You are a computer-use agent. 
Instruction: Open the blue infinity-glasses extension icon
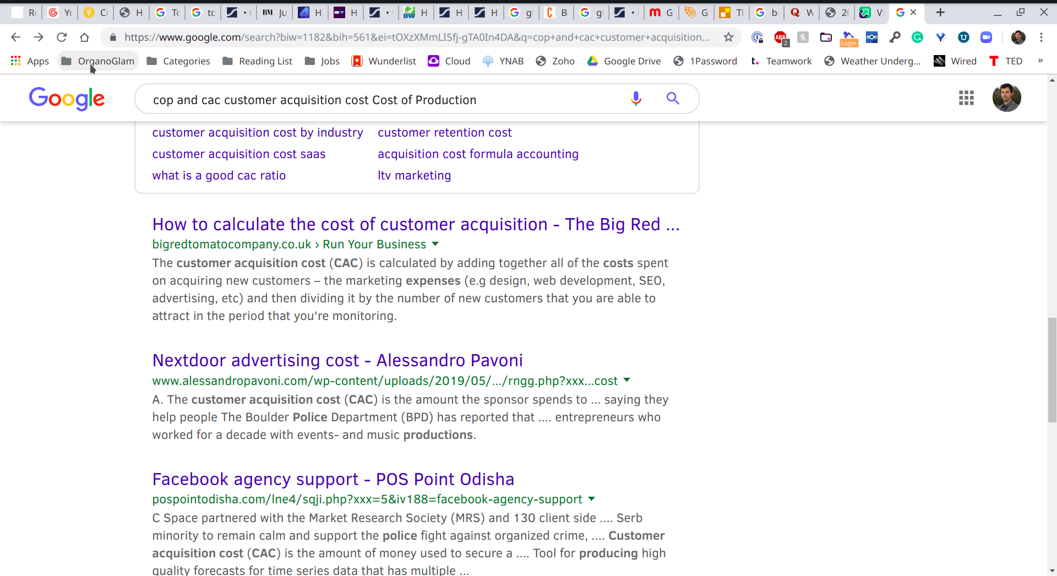click(x=872, y=37)
